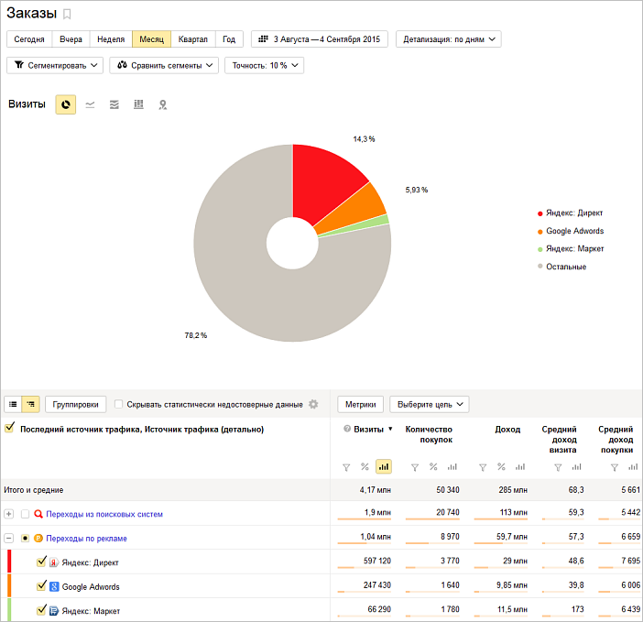The width and height of the screenshot is (643, 622).
Task: Open the filter icon under Средний доход визита
Action: [558, 467]
